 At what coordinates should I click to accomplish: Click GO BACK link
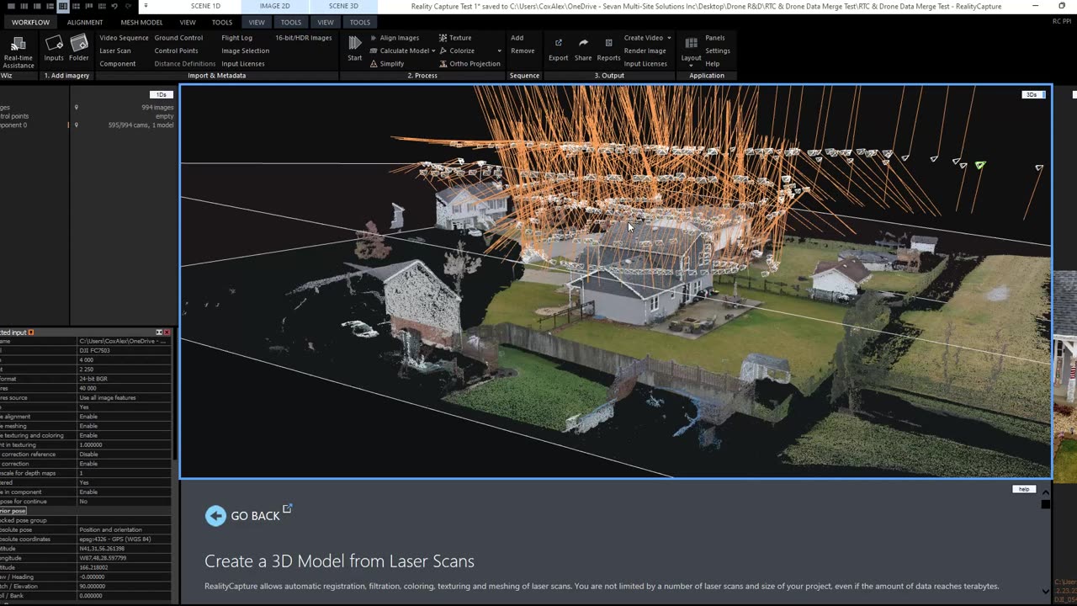click(255, 516)
